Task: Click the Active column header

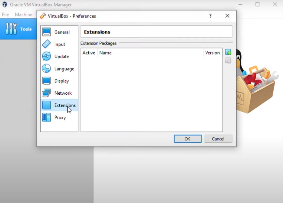Action: point(89,53)
